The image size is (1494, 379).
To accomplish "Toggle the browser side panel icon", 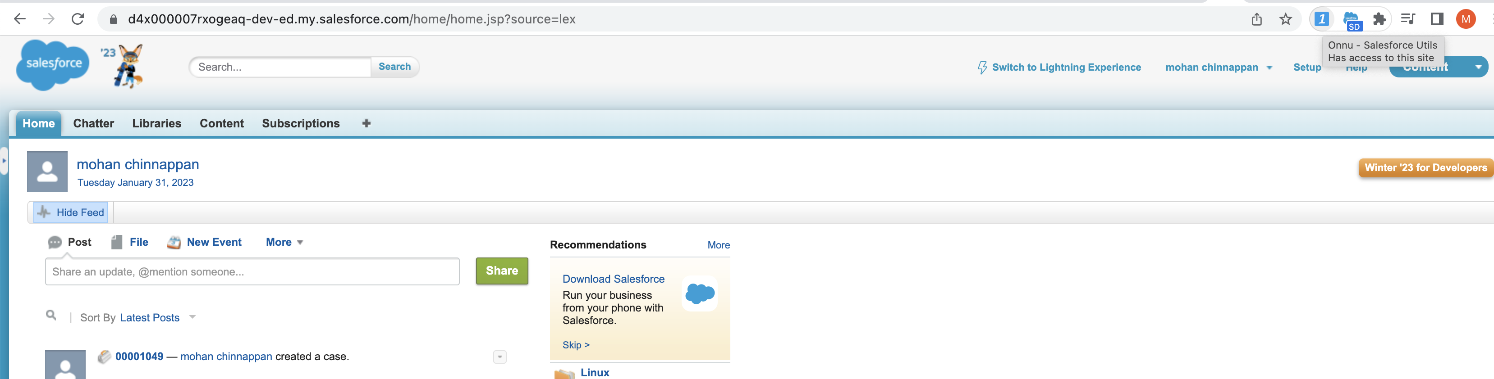I will point(1437,19).
